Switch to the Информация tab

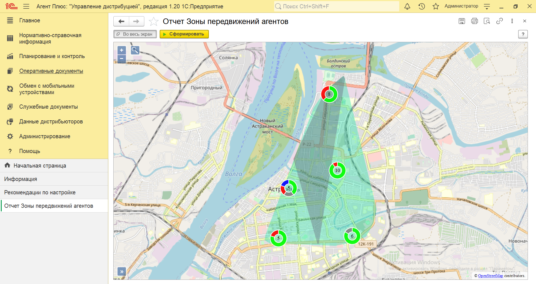tap(54, 179)
